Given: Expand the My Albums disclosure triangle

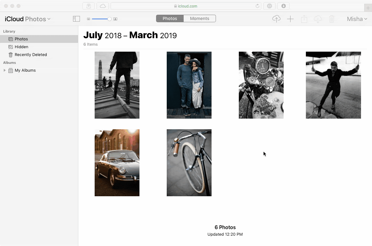Looking at the screenshot, I should click(4, 70).
